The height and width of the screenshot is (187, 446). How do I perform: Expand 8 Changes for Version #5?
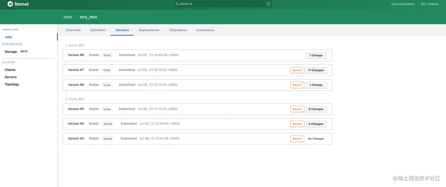316,109
